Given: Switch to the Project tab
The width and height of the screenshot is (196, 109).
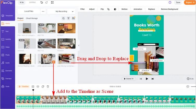Looking at the screenshot, I should tap(20, 18).
